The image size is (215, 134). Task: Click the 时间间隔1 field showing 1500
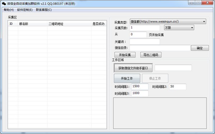tap(140, 87)
